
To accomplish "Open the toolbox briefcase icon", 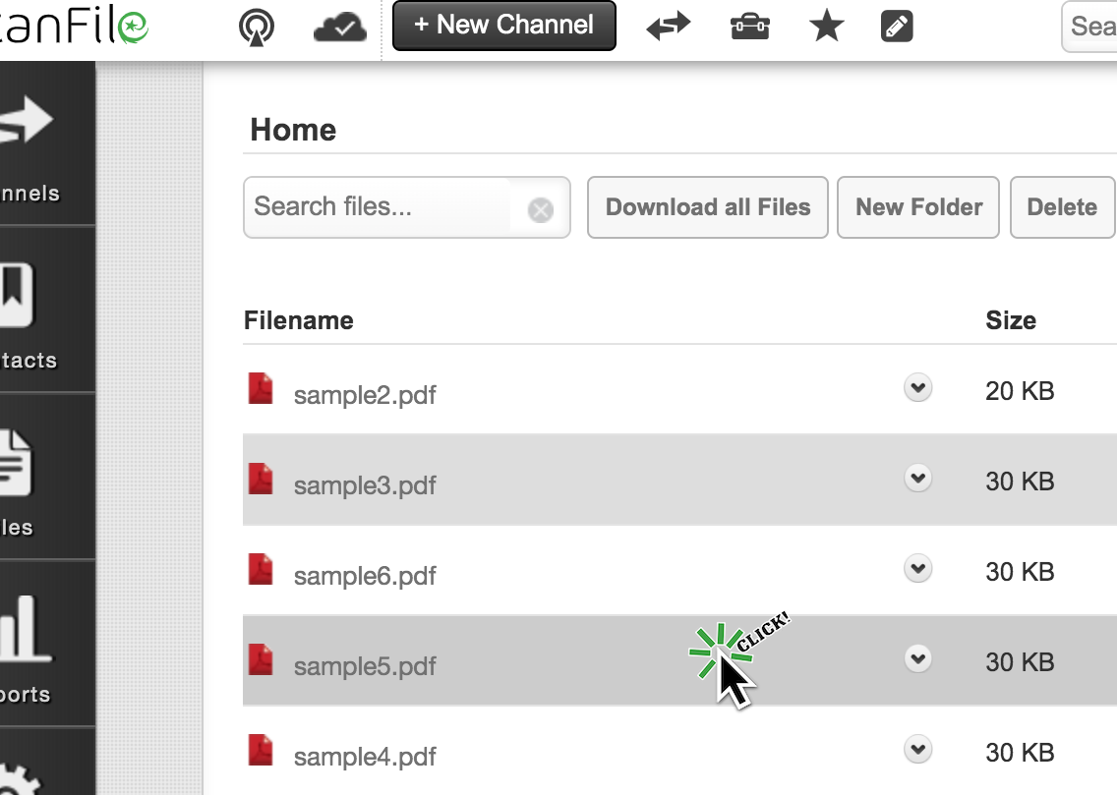I will pos(748,26).
